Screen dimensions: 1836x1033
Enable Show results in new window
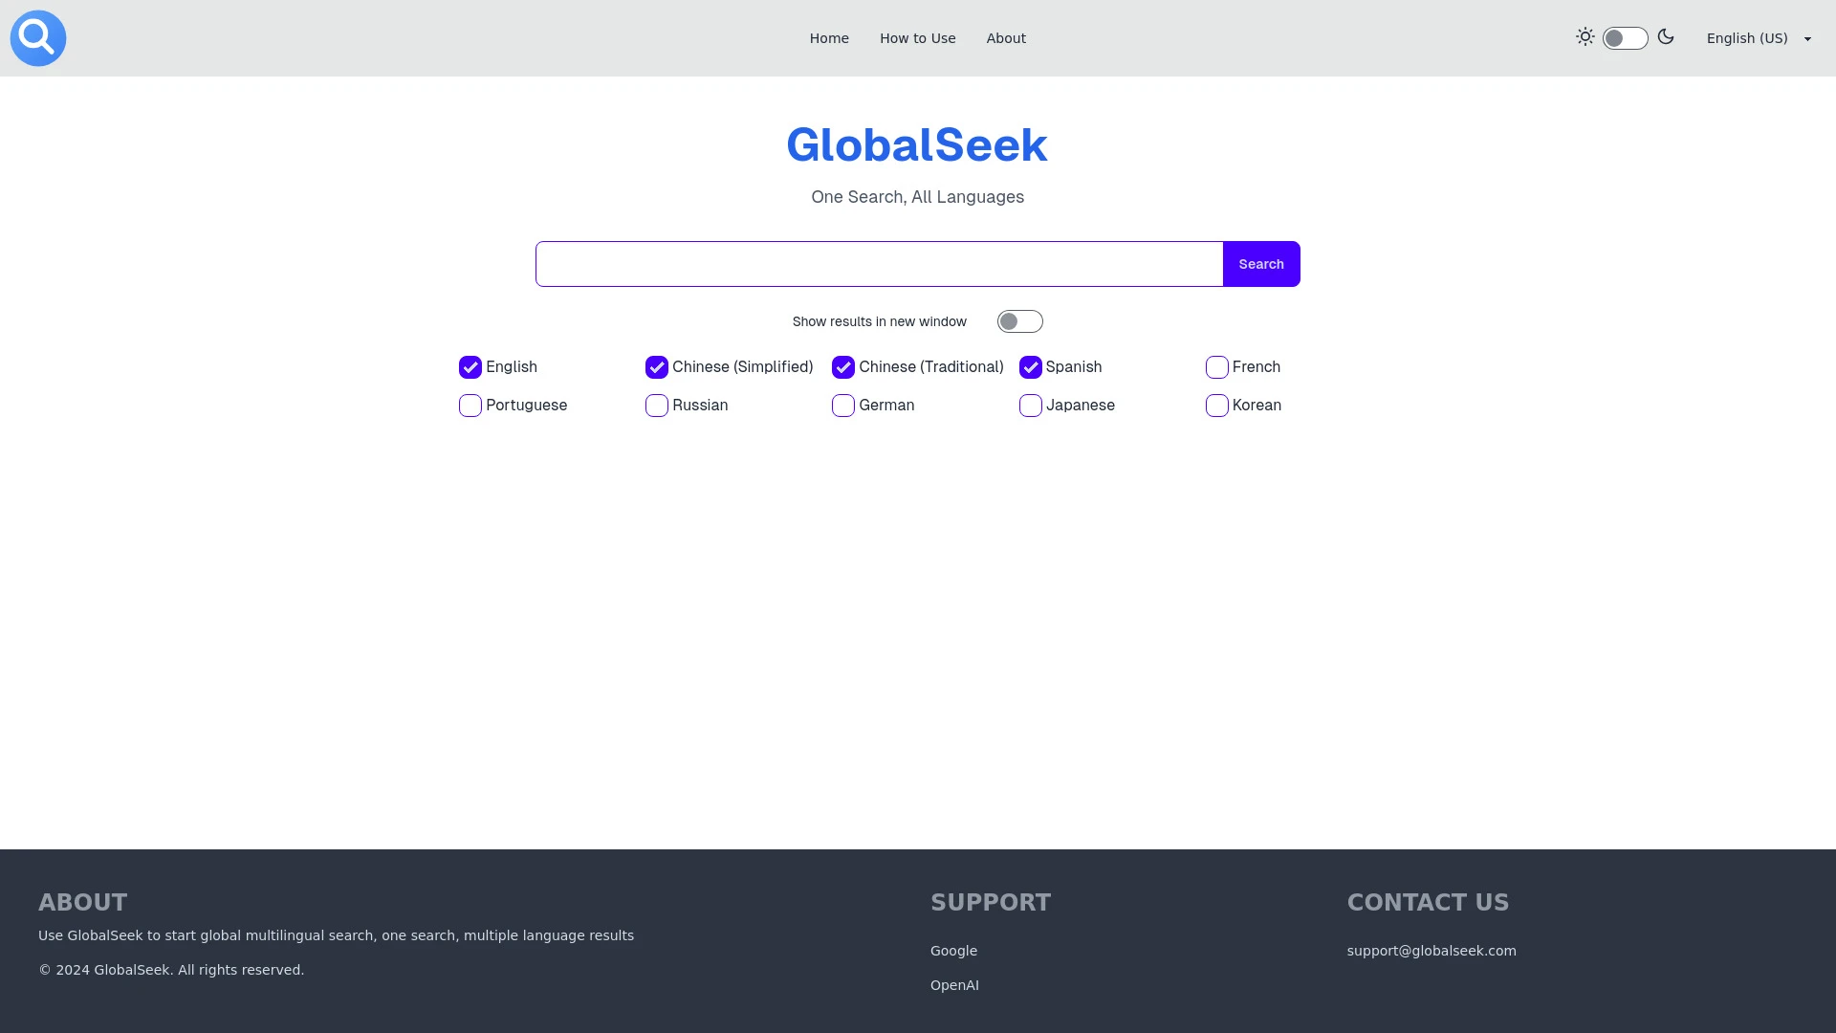(x=1019, y=321)
